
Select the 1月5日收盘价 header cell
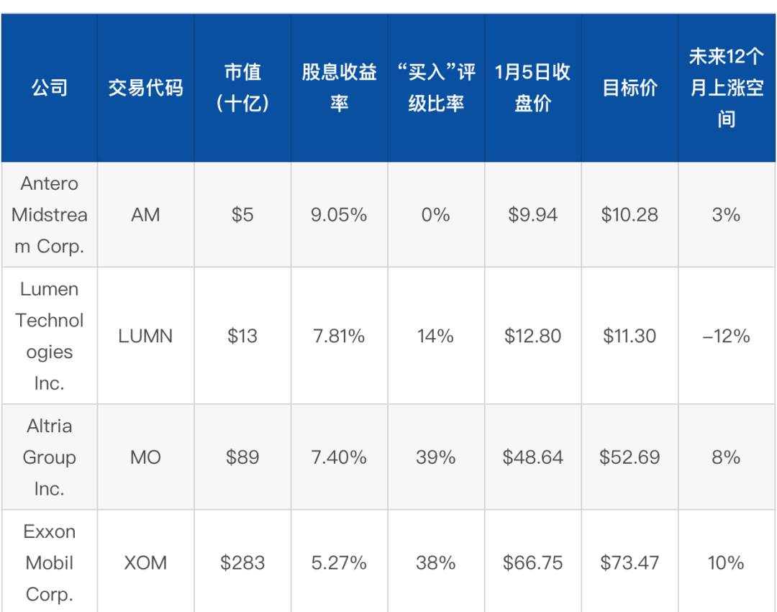click(x=532, y=88)
